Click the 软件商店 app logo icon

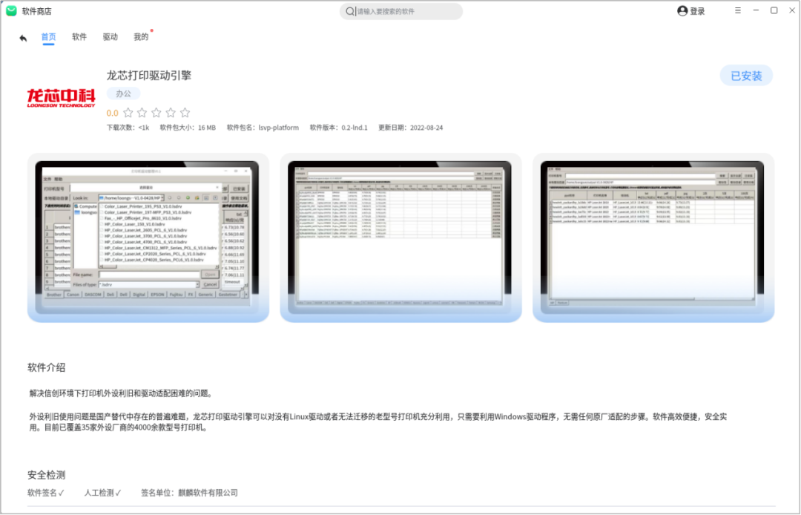[11, 10]
